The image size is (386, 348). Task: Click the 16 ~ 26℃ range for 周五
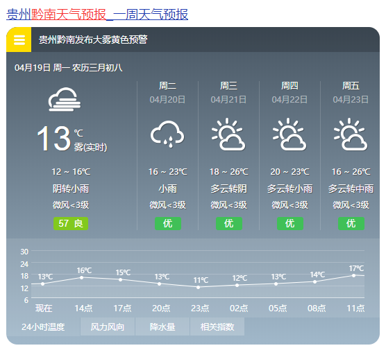(x=351, y=171)
